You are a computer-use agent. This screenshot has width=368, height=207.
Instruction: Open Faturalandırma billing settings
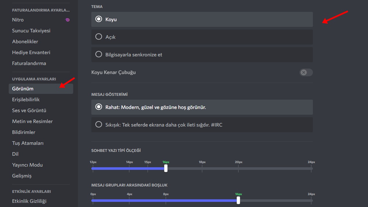[x=29, y=64]
